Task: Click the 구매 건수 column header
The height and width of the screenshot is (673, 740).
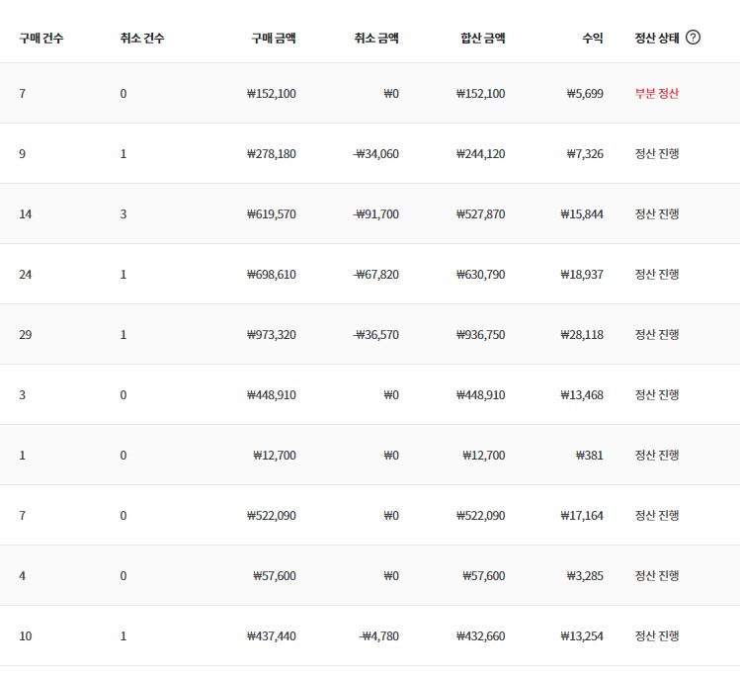Action: (x=41, y=39)
